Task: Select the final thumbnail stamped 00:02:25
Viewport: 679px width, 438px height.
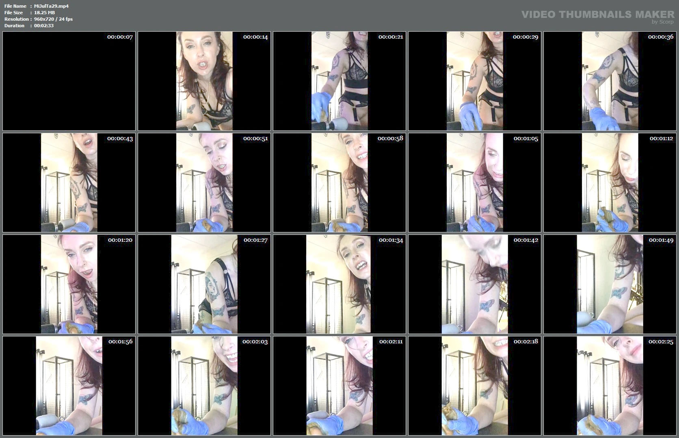Action: [610, 386]
